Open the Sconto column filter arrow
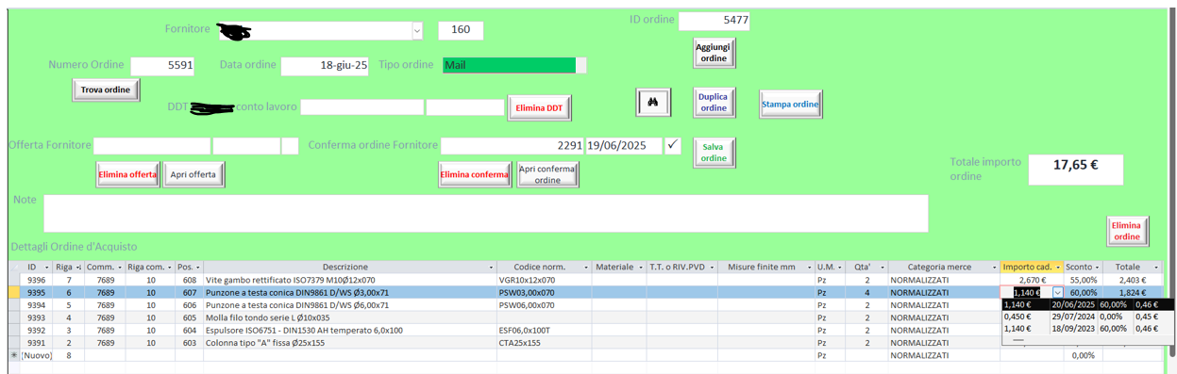The width and height of the screenshot is (1177, 374). [x=1097, y=268]
